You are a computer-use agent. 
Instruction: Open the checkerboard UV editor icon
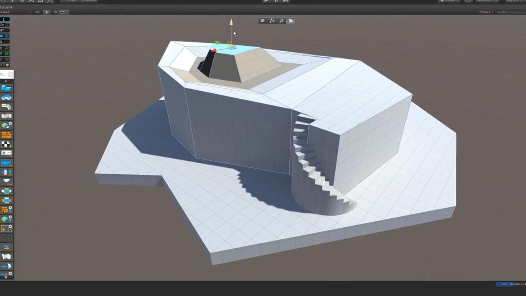pos(7,144)
